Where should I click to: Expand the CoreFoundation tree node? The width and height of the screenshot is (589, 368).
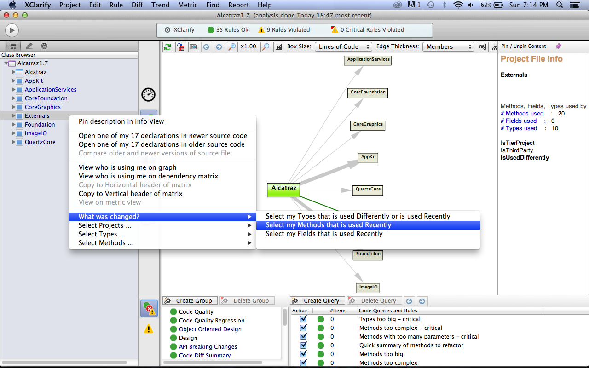coord(13,98)
